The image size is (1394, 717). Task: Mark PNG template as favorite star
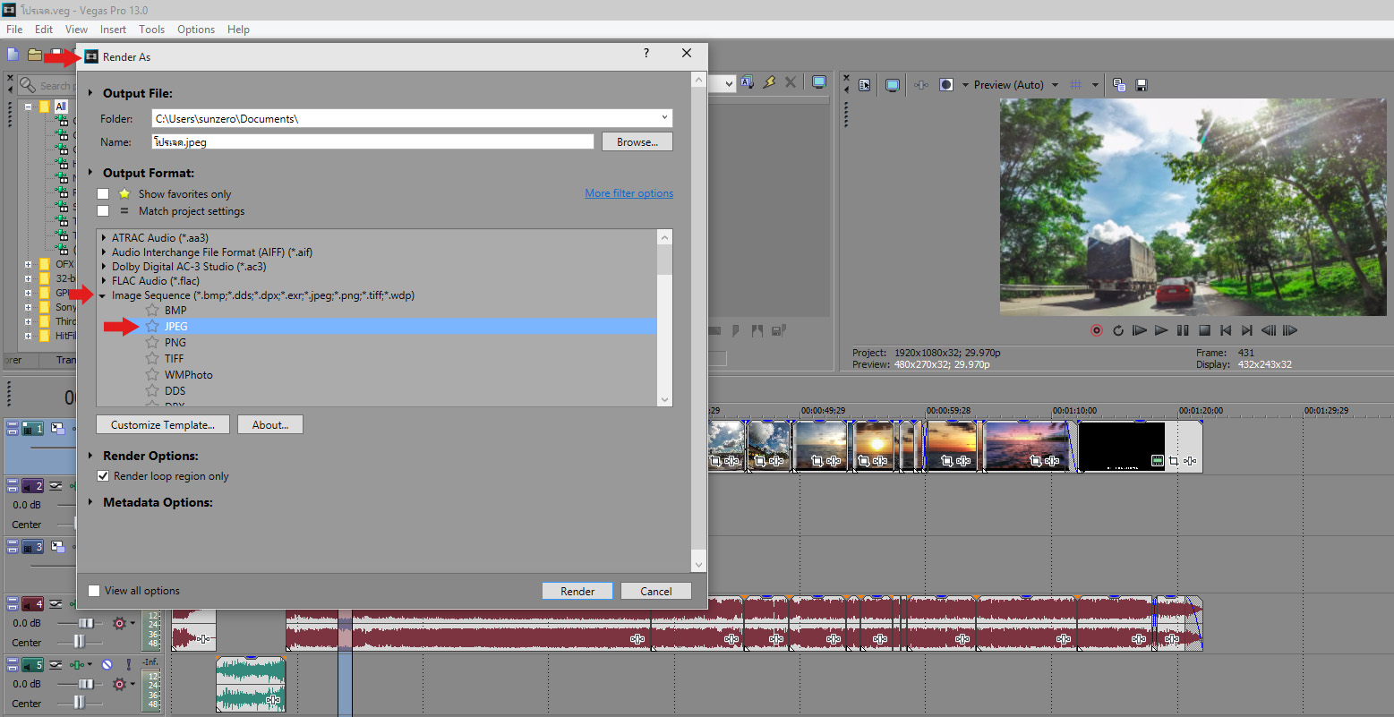click(x=152, y=343)
